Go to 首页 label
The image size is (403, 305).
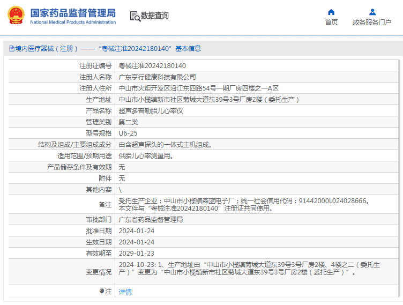tap(331, 23)
